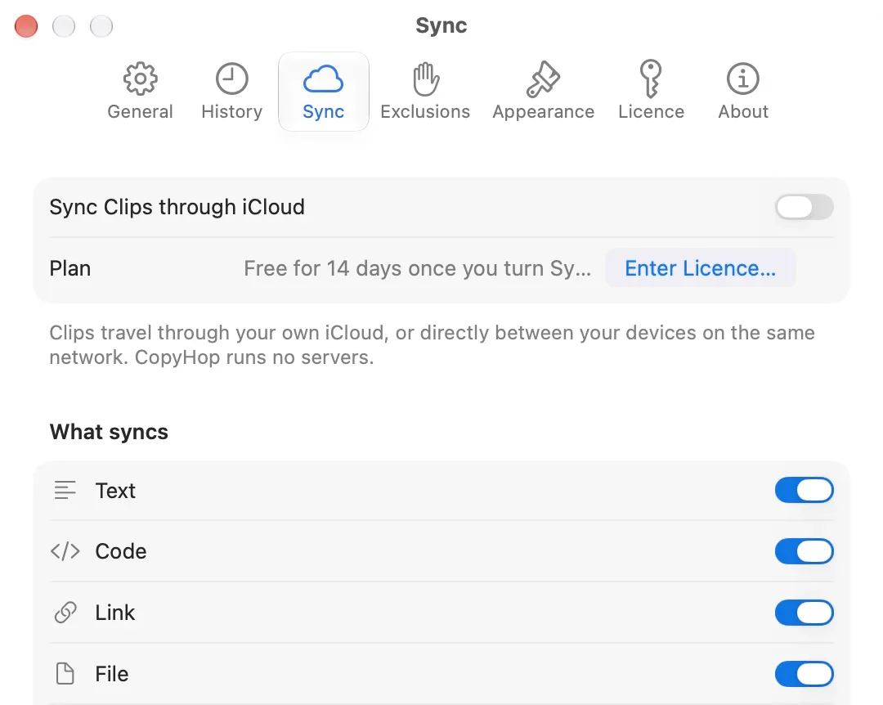Switch to the General tab label
This screenshot has height=705, width=883.
(141, 111)
